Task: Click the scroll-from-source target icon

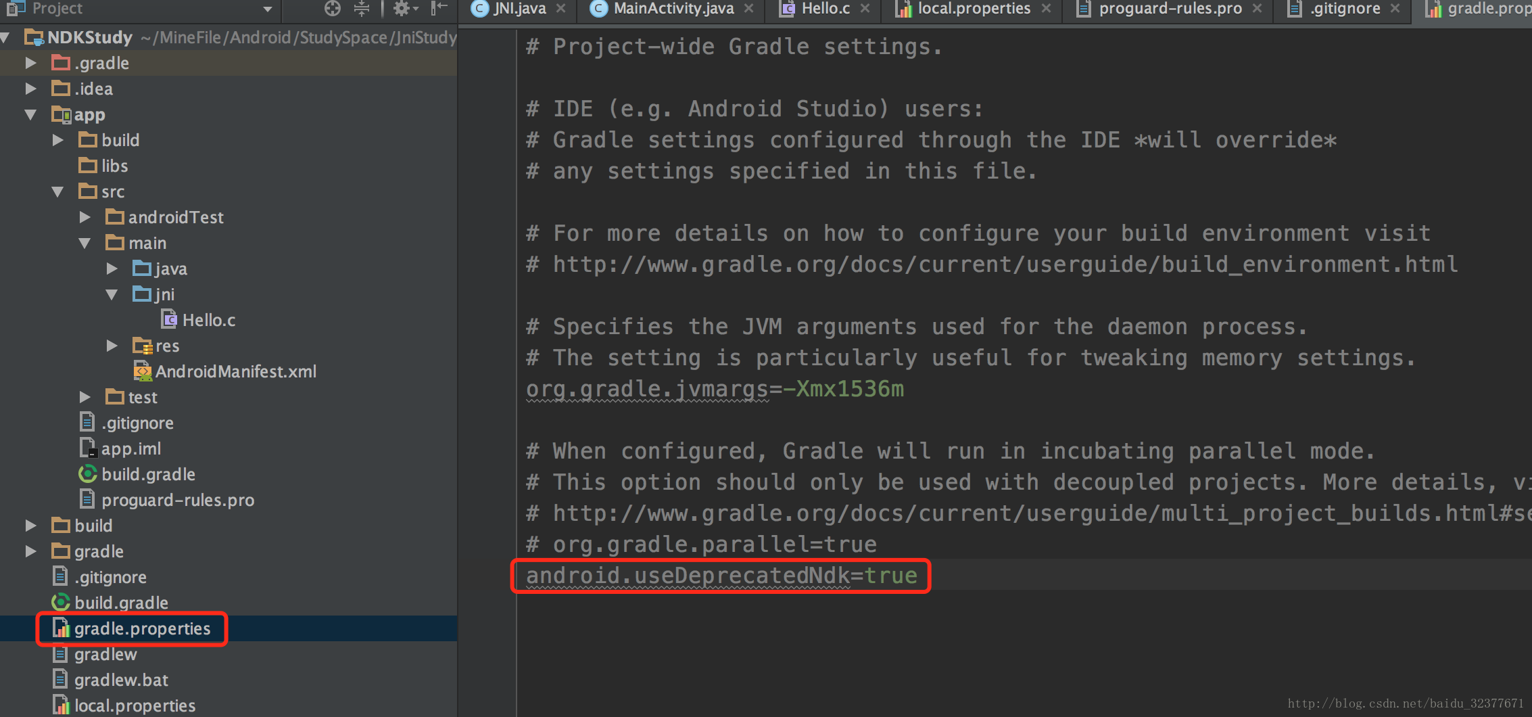Action: coord(332,8)
